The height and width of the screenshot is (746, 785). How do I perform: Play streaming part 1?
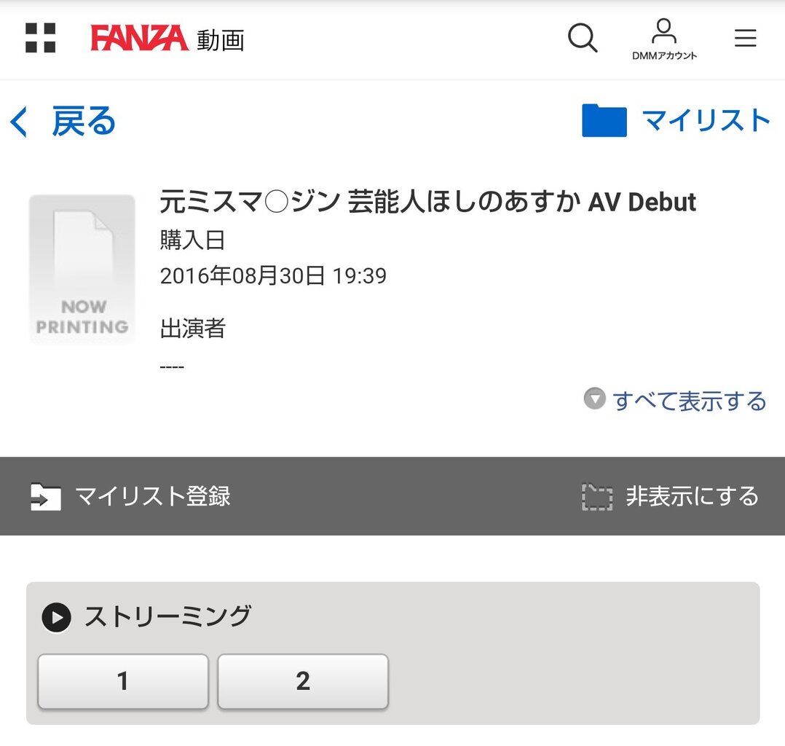click(123, 681)
